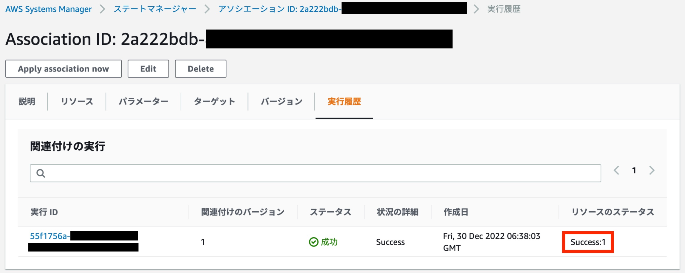Click the green success checkmark icon
Image resolution: width=685 pixels, height=273 pixels.
click(x=313, y=242)
